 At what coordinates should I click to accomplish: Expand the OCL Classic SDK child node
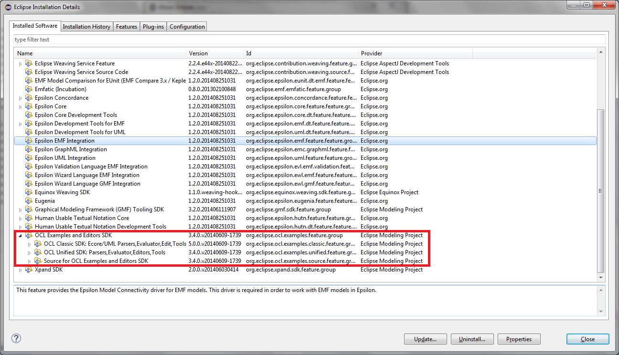[x=29, y=244]
